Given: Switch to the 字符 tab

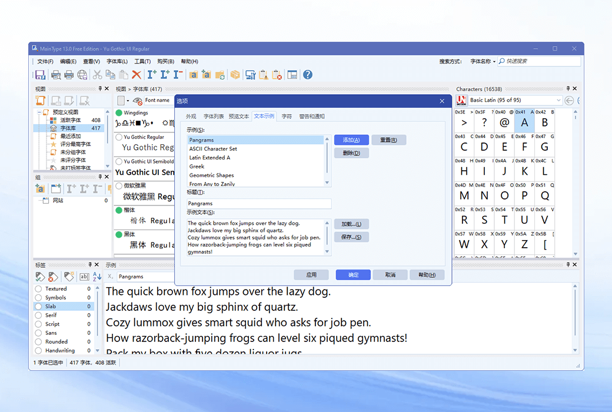Looking at the screenshot, I should (287, 117).
